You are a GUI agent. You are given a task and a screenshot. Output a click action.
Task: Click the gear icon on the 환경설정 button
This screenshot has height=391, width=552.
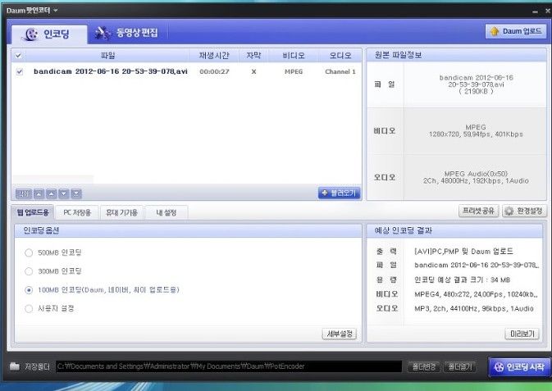click(509, 211)
